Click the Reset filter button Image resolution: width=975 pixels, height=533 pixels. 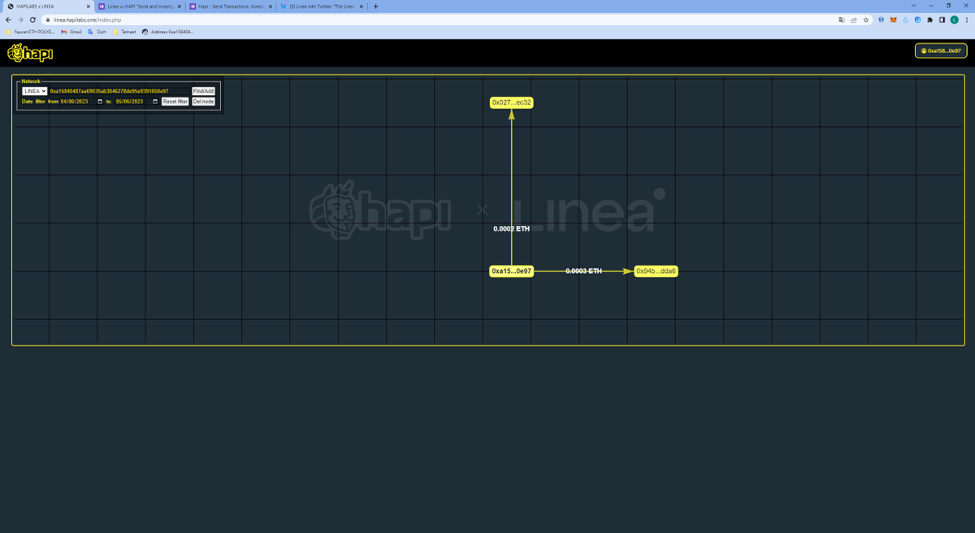click(x=175, y=101)
